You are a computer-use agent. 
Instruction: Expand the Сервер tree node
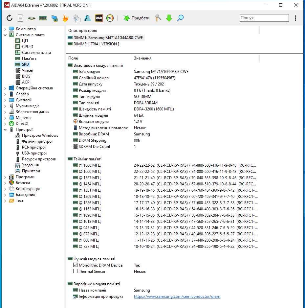point(5,94)
